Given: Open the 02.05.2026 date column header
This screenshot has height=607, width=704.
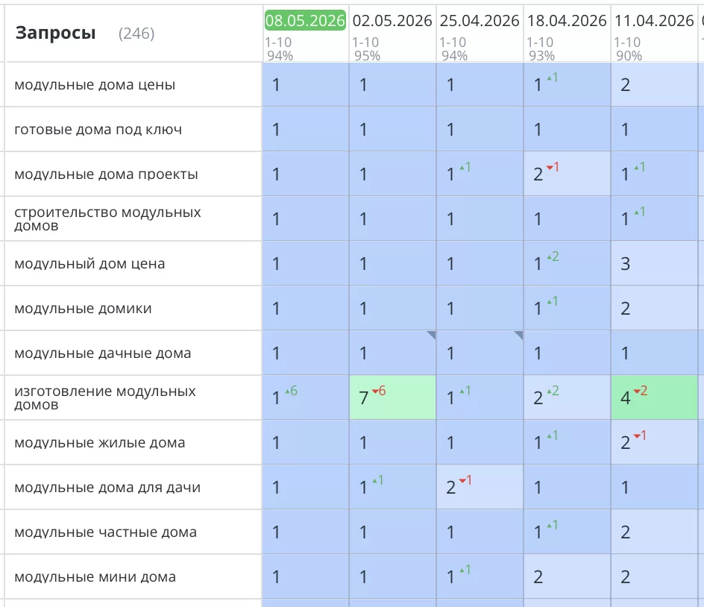Looking at the screenshot, I should click(392, 21).
